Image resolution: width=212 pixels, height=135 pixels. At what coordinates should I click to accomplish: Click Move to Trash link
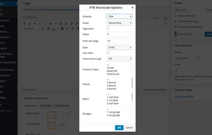pyautogui.click(x=185, y=34)
